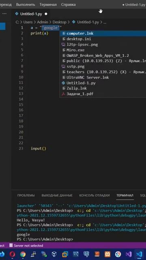Switch to the ВЫХОДНЫЕ ДАННЫЕ panel tab
This screenshot has height=260, width=146.
[57, 195]
